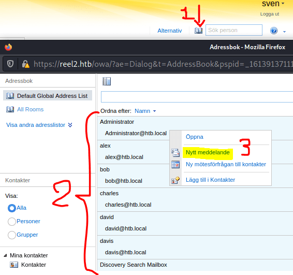This screenshot has height=275, width=293.
Task: Expand the dropdown arrow next to help icon
Action: 284,32
